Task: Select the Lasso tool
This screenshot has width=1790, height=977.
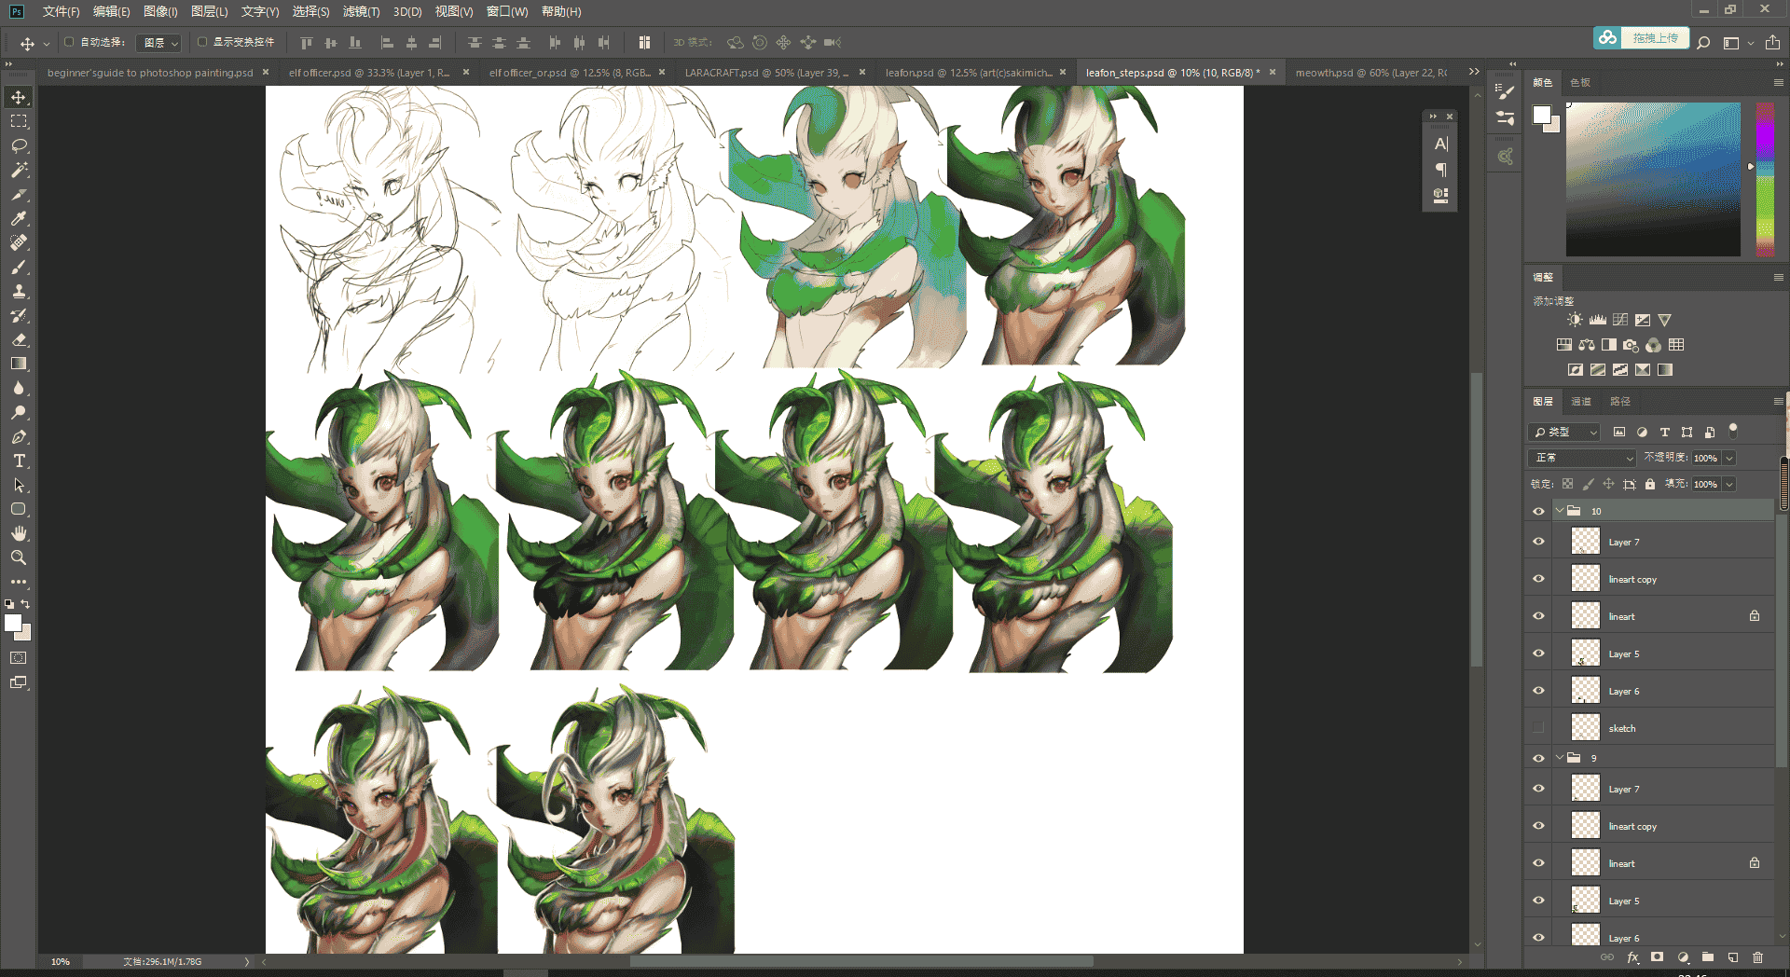Action: point(19,145)
